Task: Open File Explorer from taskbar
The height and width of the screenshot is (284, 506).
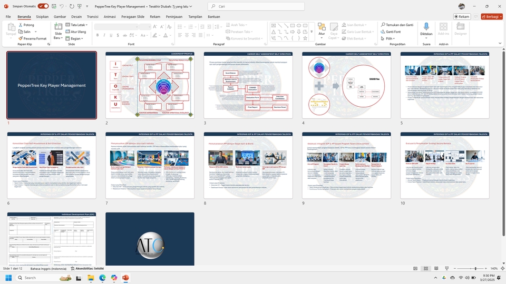Action: 91,278
